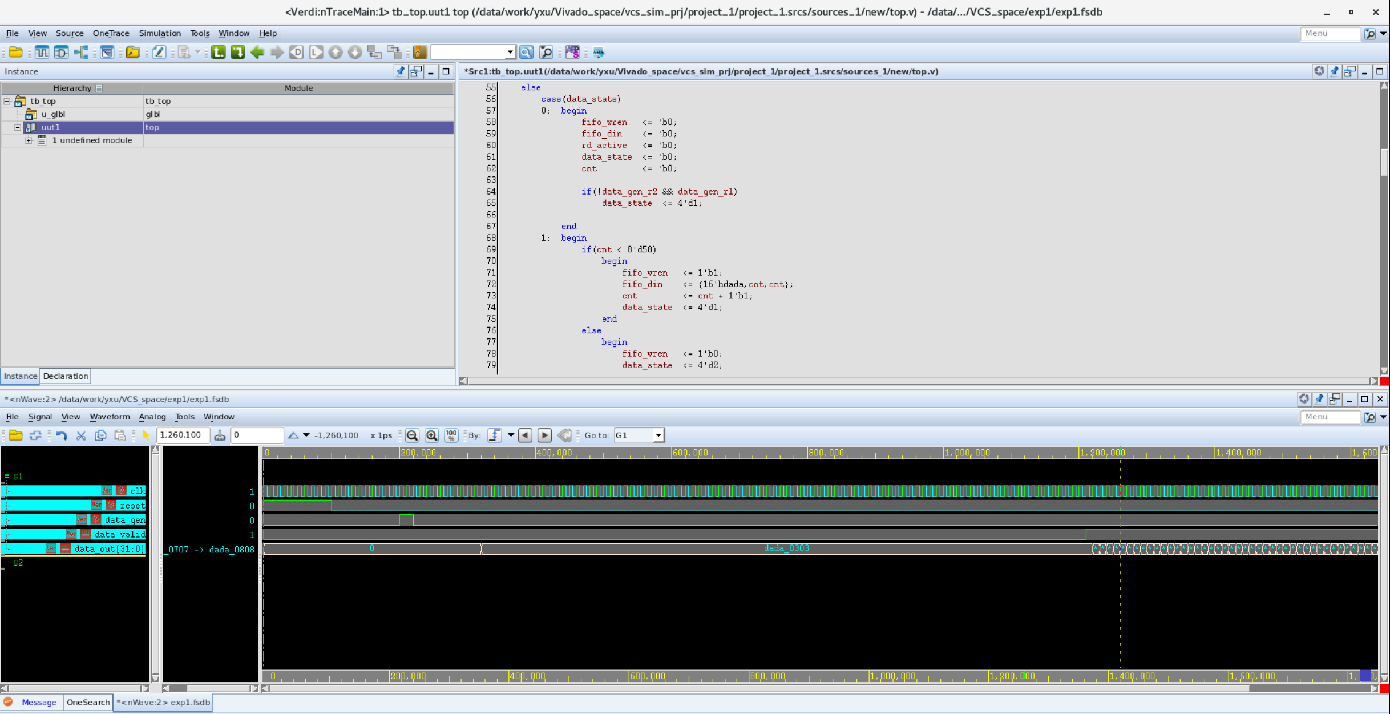The width and height of the screenshot is (1390, 714).
Task: Click waveform bottom horizontal scrollbar
Action: pyautogui.click(x=821, y=689)
